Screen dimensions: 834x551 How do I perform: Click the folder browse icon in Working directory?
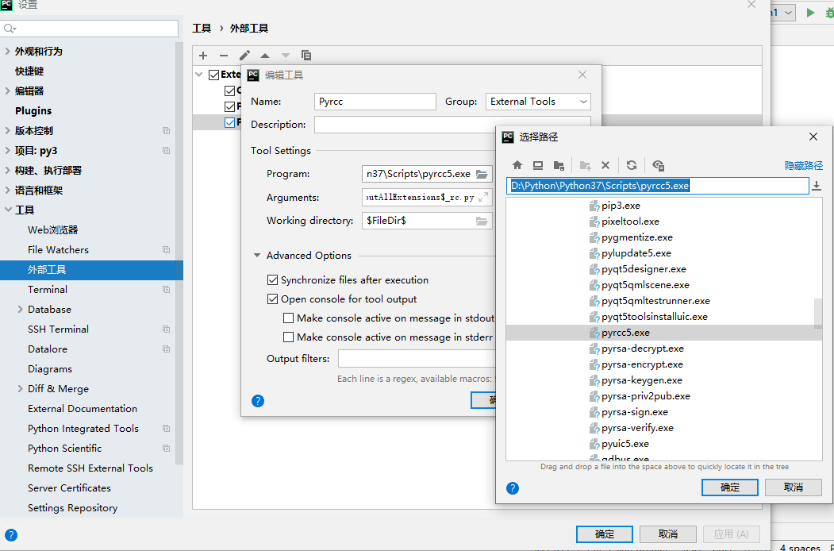pos(482,221)
